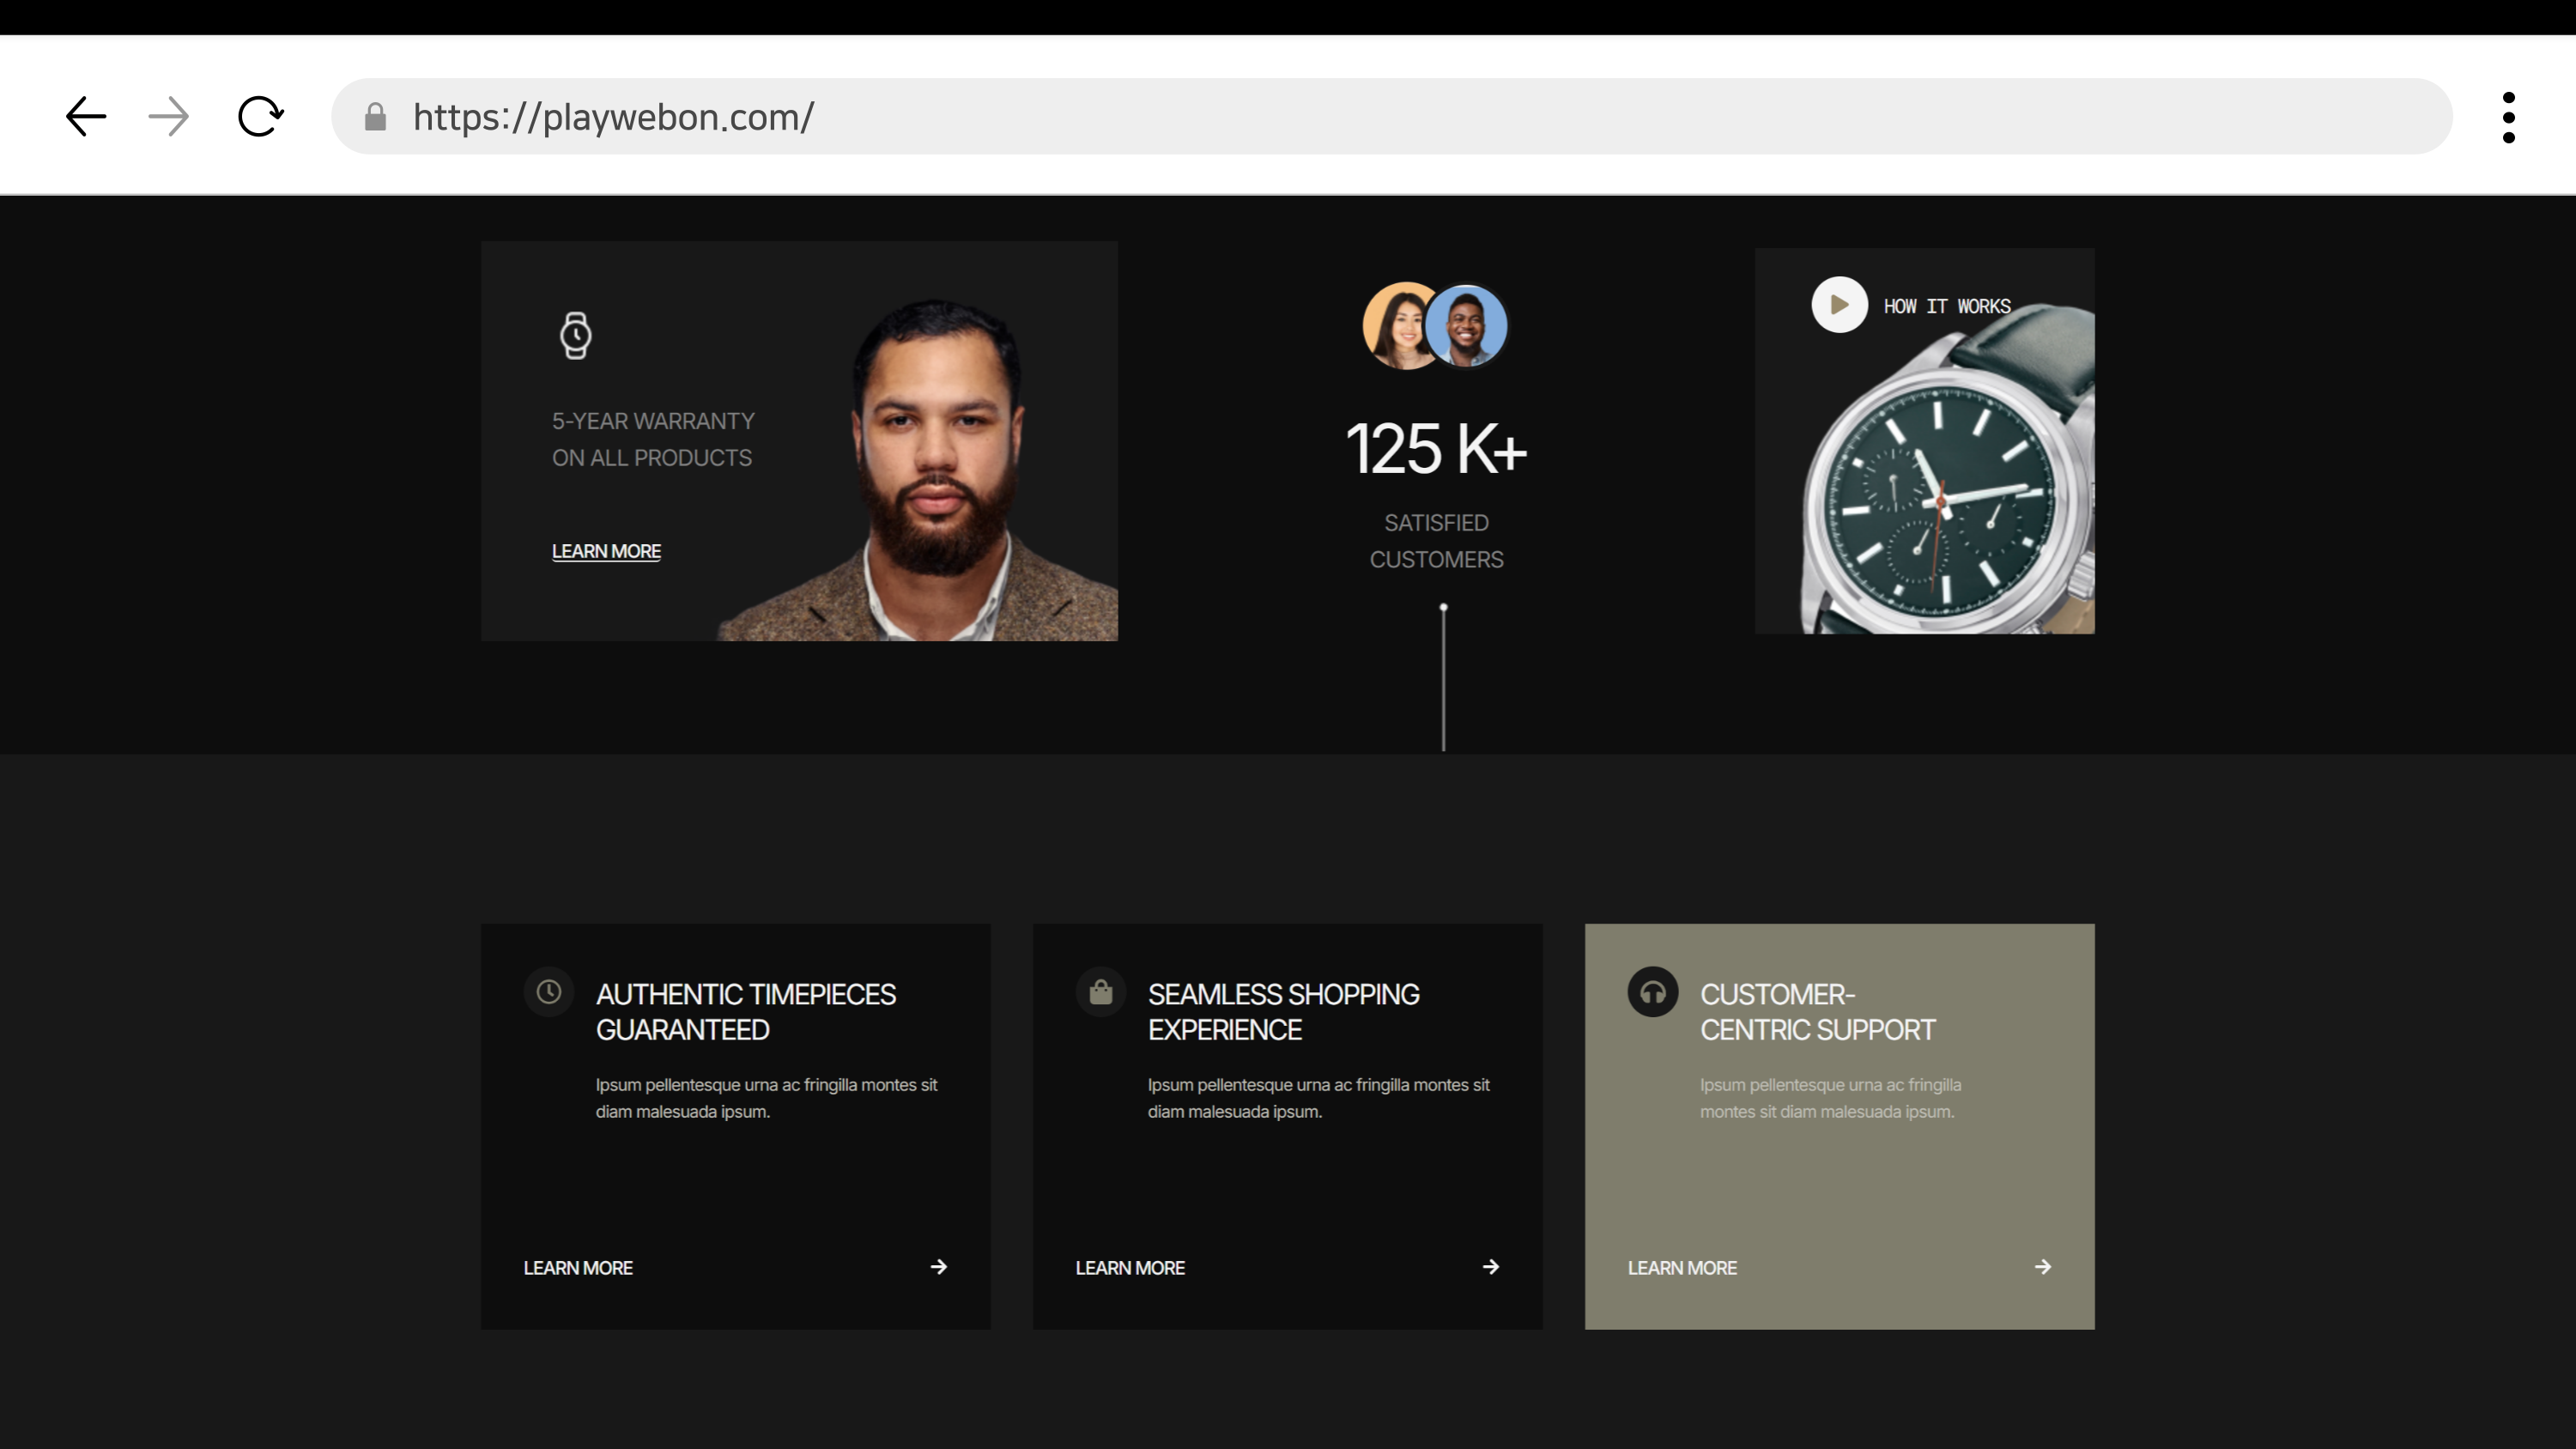2576x1449 pixels.
Task: Click the padlock site security icon
Action: 375,117
